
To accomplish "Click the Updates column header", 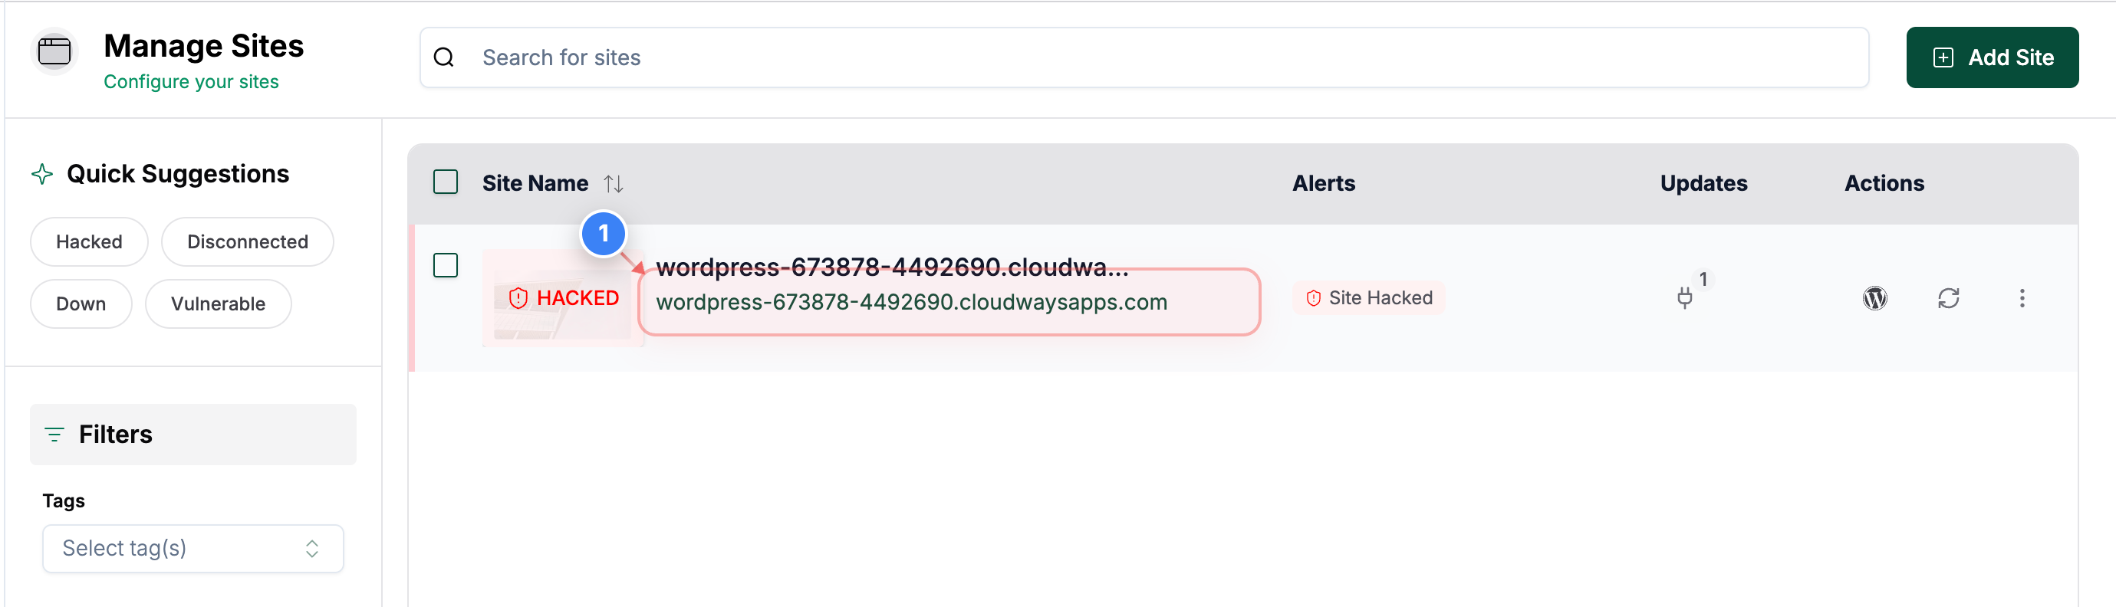I will [1703, 183].
